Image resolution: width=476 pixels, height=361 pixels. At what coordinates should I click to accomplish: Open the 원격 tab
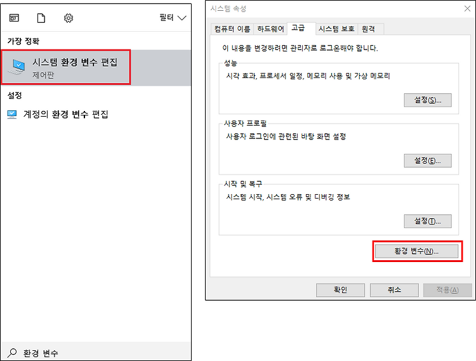tap(371, 29)
